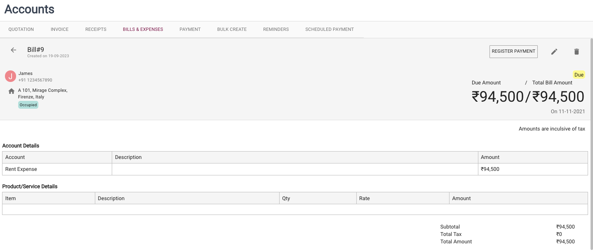Screen dimensions: 593x252
Task: Click the trash delete bill icon
Action: (577, 51)
